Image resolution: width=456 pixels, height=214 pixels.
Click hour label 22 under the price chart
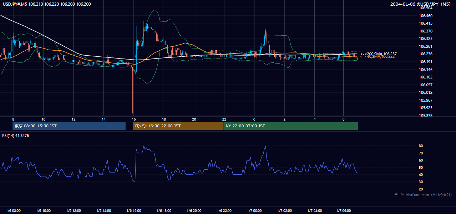pos(224,119)
